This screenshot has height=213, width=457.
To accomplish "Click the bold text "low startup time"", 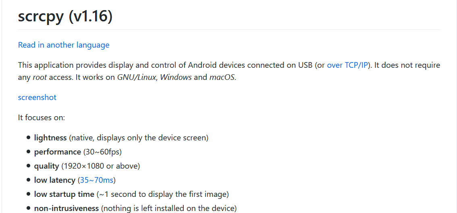I will click(x=64, y=194).
